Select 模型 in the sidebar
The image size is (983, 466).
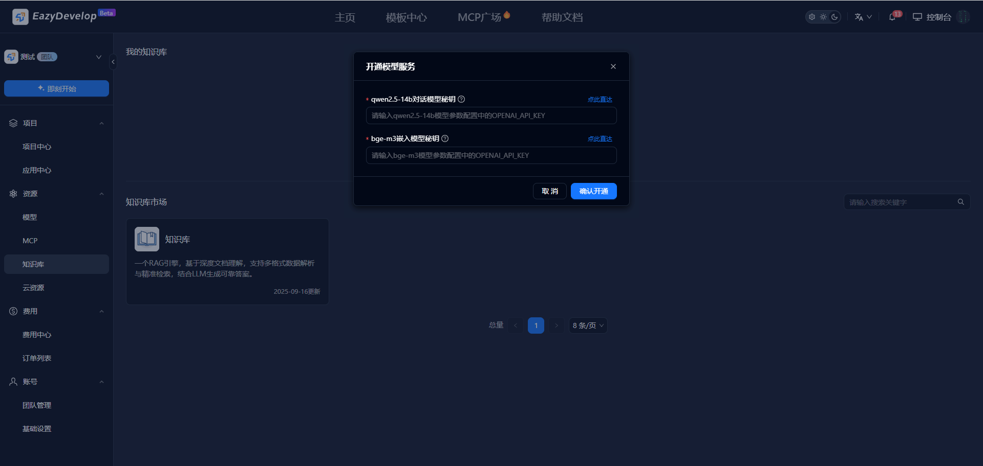click(30, 217)
